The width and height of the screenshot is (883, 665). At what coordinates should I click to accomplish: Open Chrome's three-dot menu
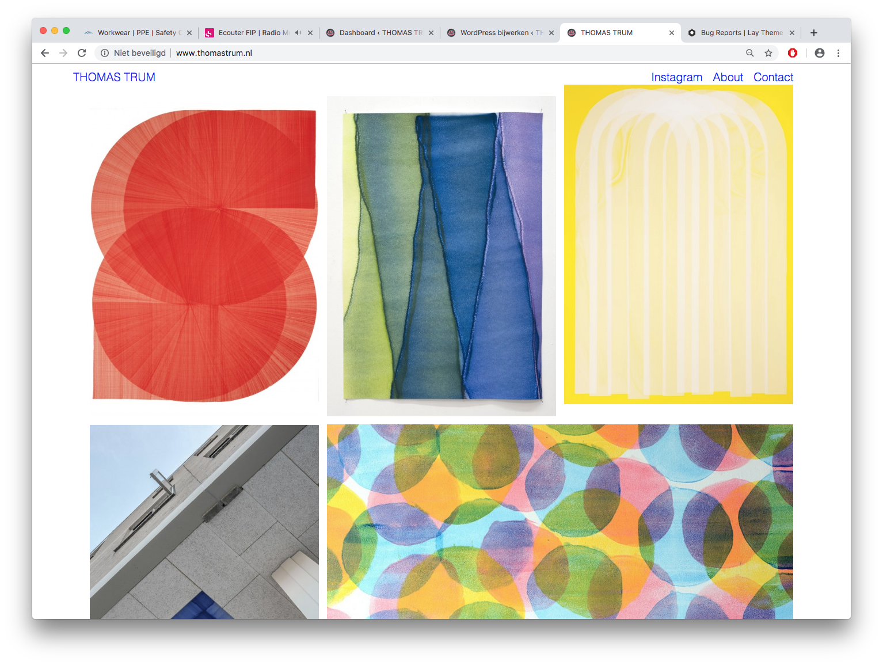(x=838, y=53)
